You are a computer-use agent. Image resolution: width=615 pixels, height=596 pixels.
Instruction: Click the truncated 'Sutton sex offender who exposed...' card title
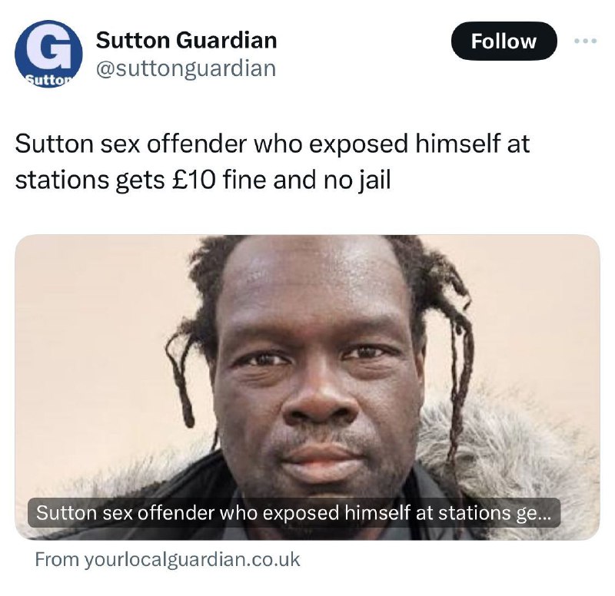[x=294, y=512]
